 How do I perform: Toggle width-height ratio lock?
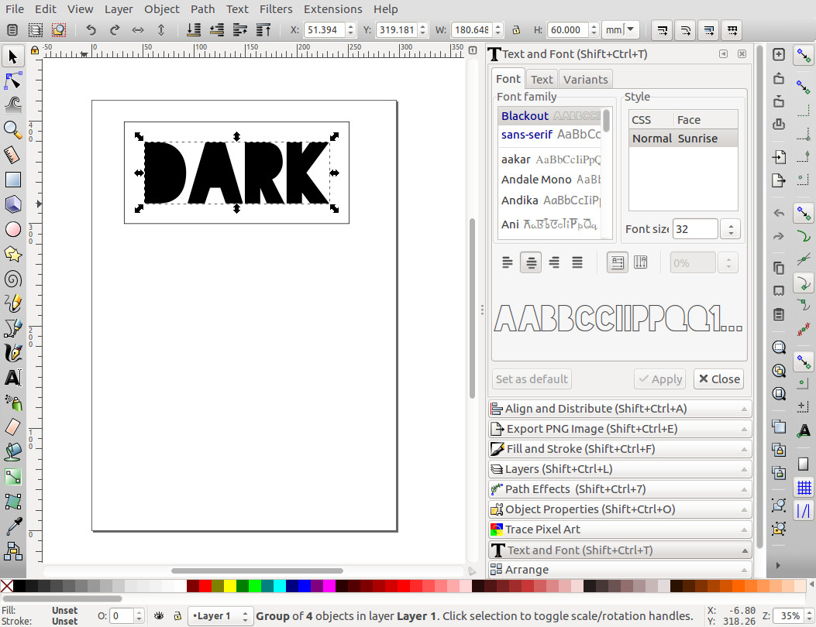coord(516,30)
